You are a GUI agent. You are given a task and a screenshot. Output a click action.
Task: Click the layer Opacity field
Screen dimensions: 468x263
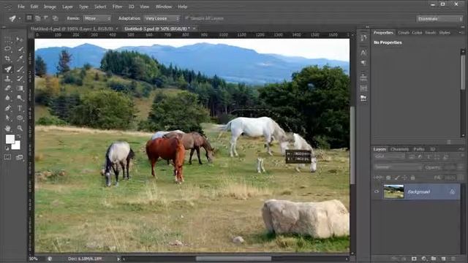449,167
